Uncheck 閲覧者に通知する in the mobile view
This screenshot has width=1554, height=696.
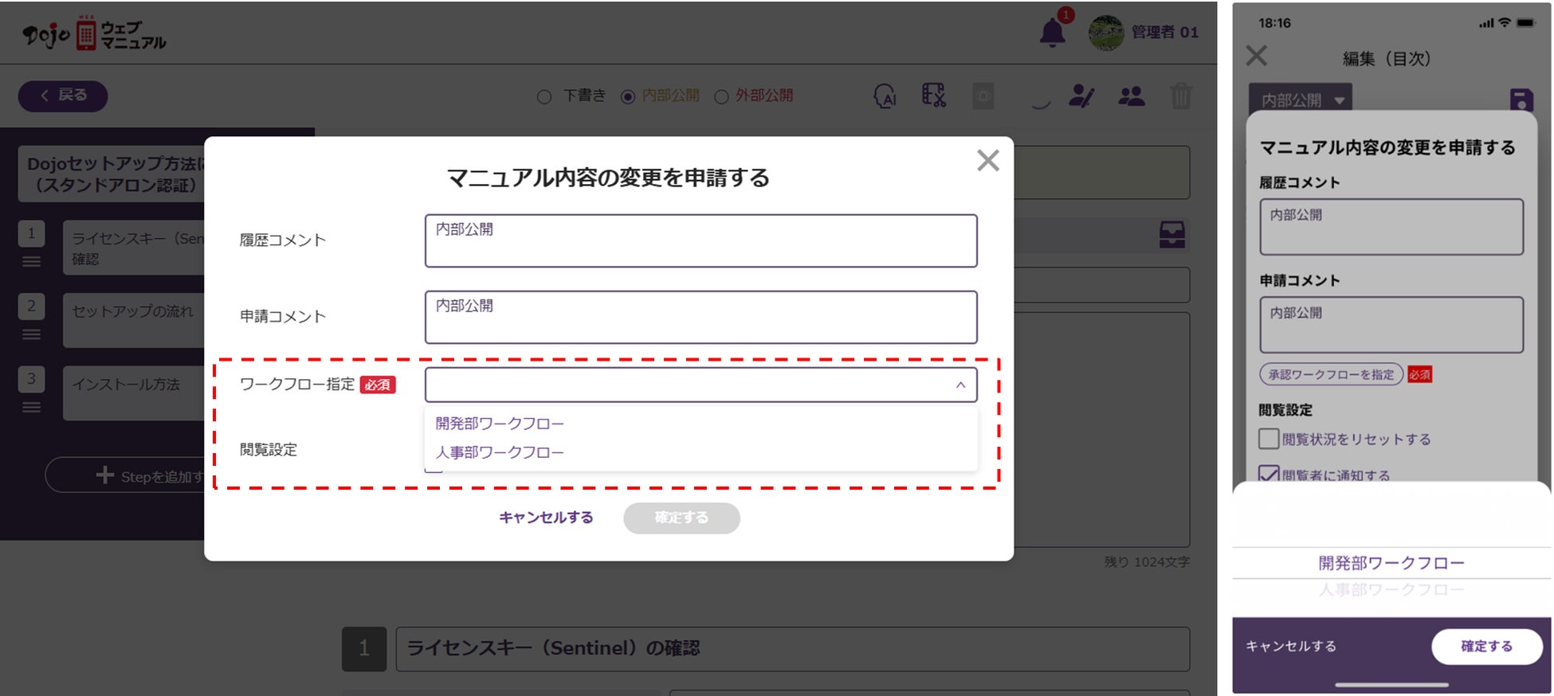(1269, 474)
